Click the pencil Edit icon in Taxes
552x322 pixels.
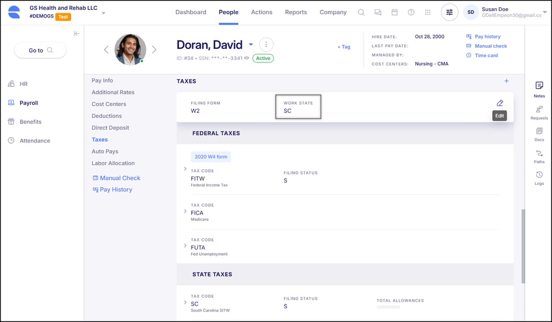499,103
